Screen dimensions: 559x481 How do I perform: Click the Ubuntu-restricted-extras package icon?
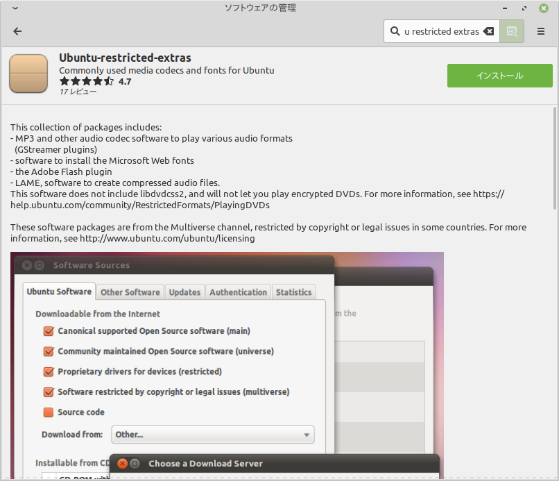coord(28,74)
